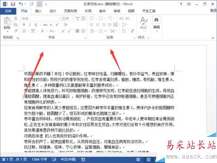Click the word count '1364 个字'

(39, 160)
